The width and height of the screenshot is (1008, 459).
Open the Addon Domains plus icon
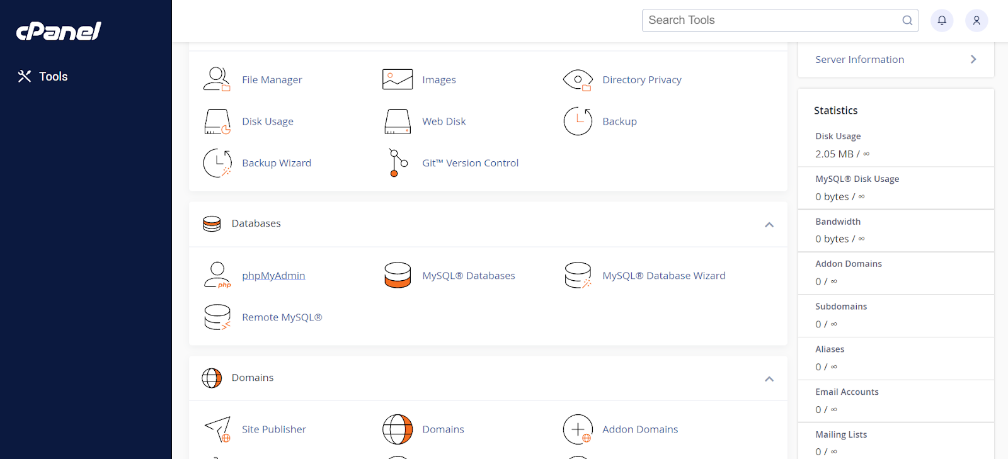pos(578,429)
